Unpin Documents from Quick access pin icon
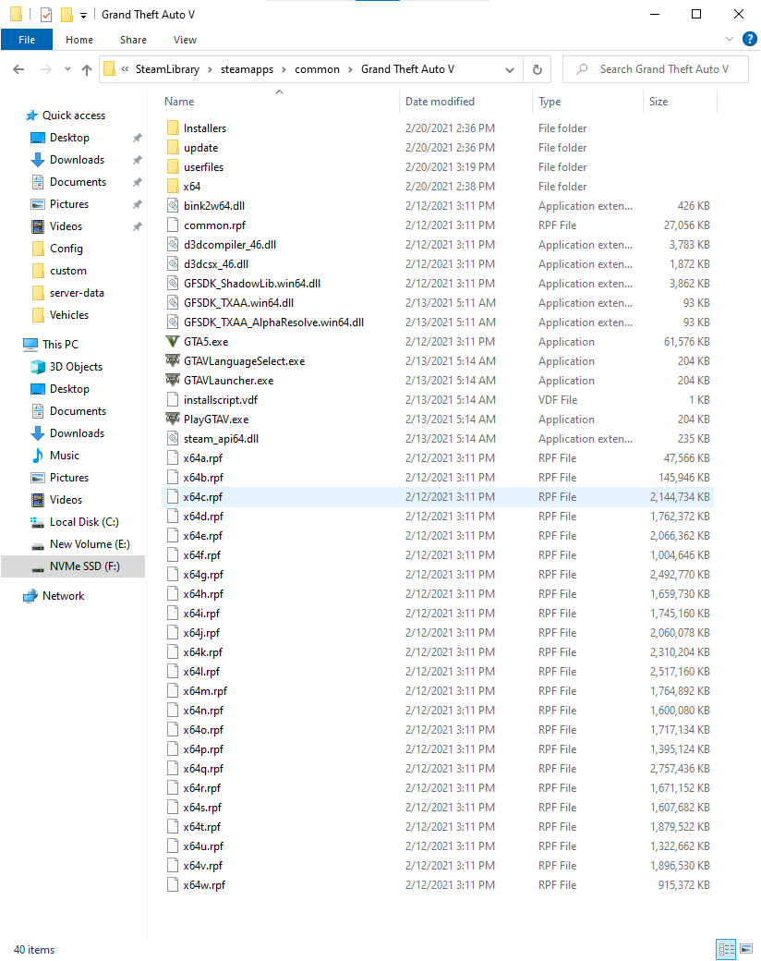Image resolution: width=761 pixels, height=961 pixels. 138,182
